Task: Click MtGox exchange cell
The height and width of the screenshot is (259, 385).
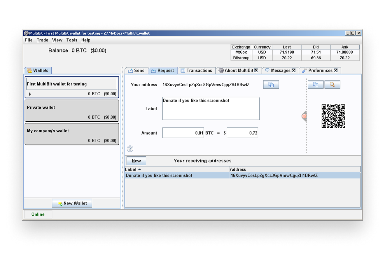Action: click(241, 52)
